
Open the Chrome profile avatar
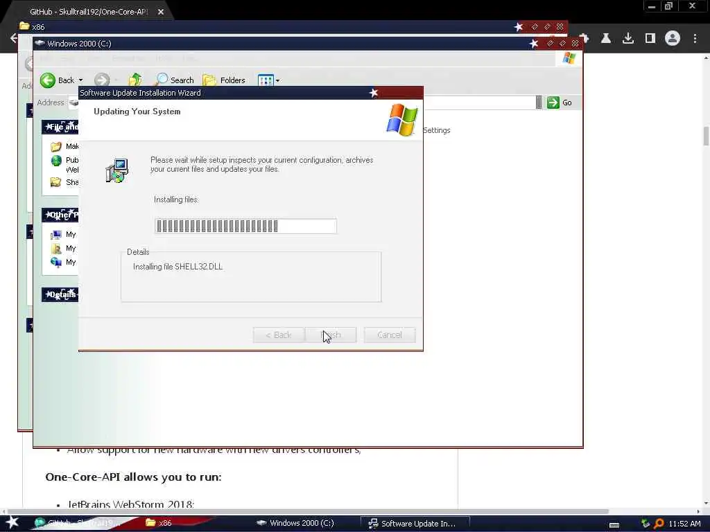pos(673,39)
